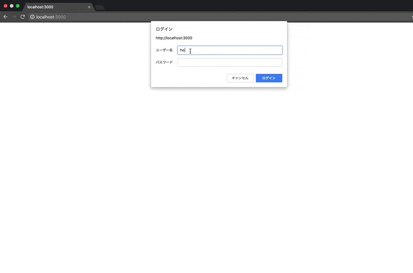This screenshot has height=273, width=413.
Task: Click the パスワード label
Action: [164, 62]
